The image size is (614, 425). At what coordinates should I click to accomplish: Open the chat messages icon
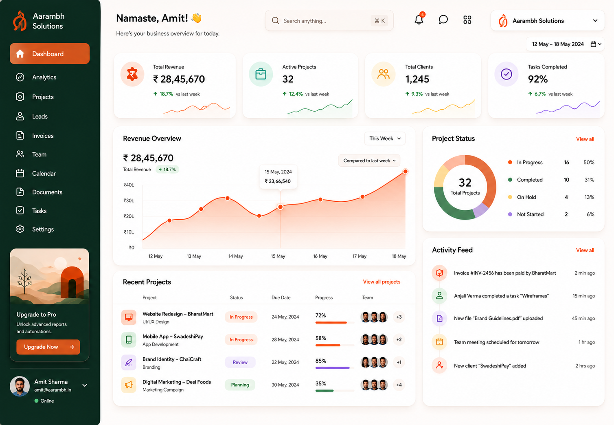pos(443,20)
